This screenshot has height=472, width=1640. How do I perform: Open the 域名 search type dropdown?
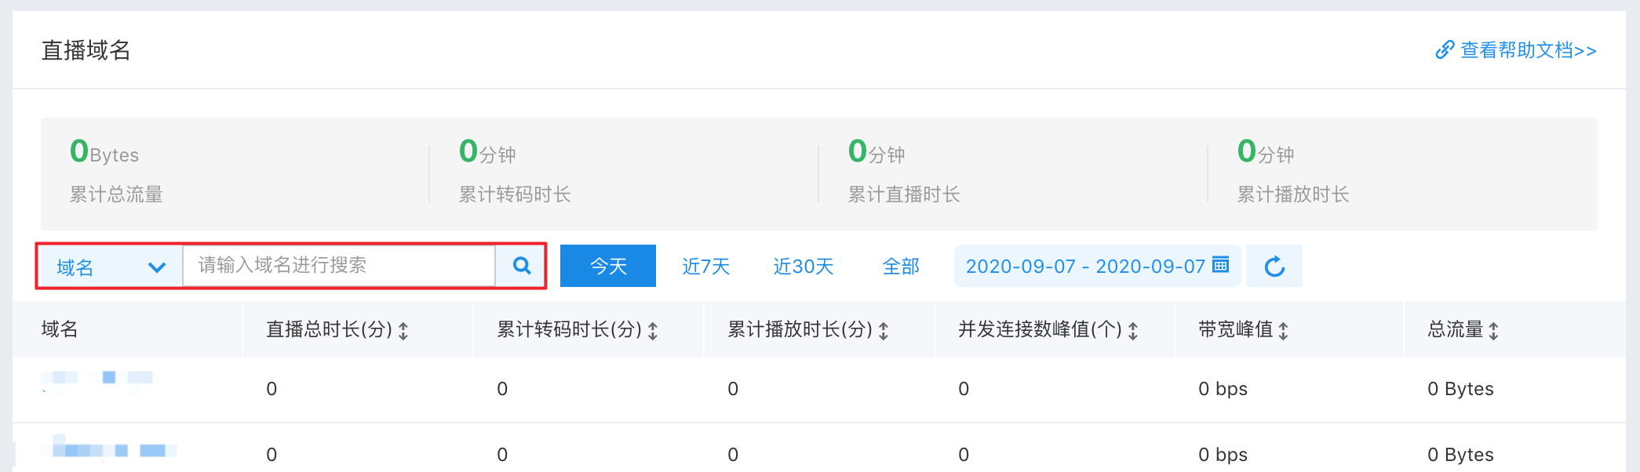[110, 267]
